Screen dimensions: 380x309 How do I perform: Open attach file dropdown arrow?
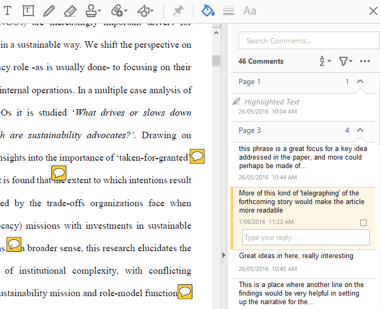tap(125, 11)
